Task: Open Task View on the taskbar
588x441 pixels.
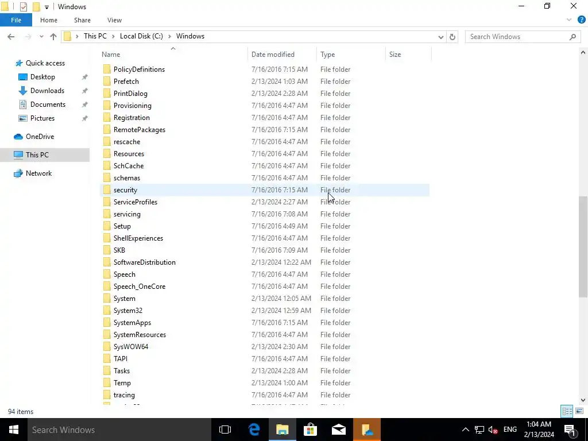Action: 225,430
